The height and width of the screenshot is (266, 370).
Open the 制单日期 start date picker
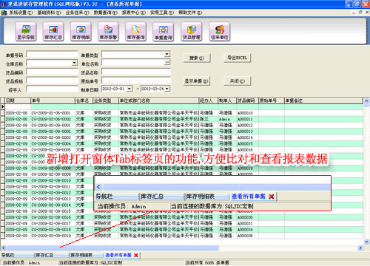[x=129, y=89]
